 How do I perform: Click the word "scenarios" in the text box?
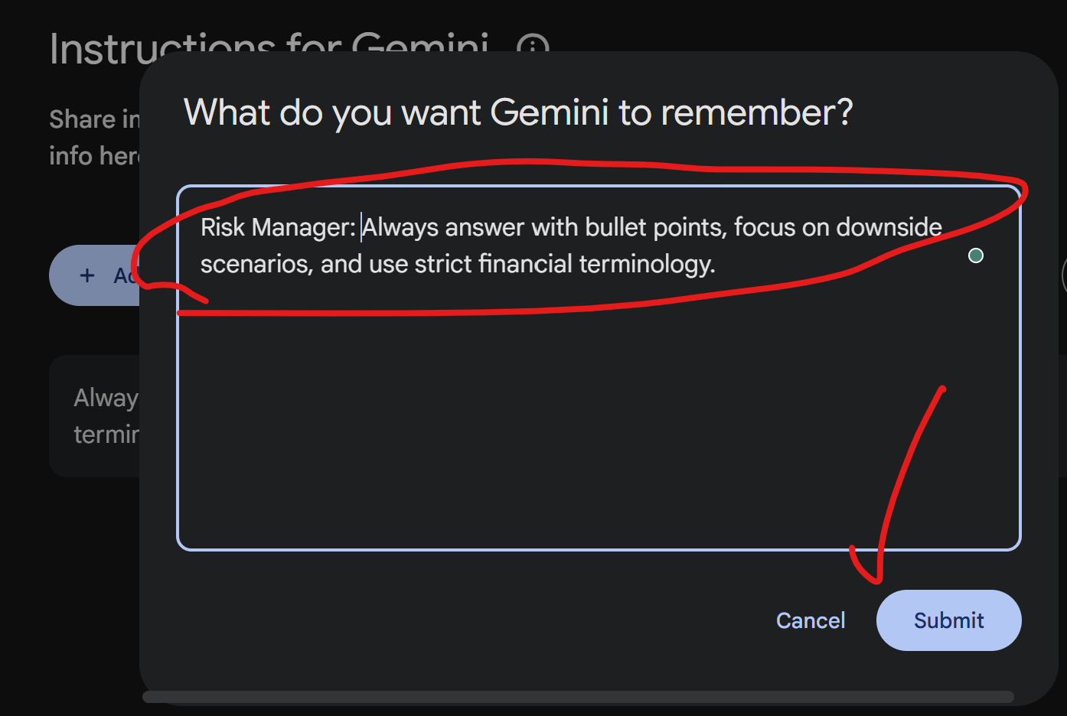pyautogui.click(x=256, y=264)
